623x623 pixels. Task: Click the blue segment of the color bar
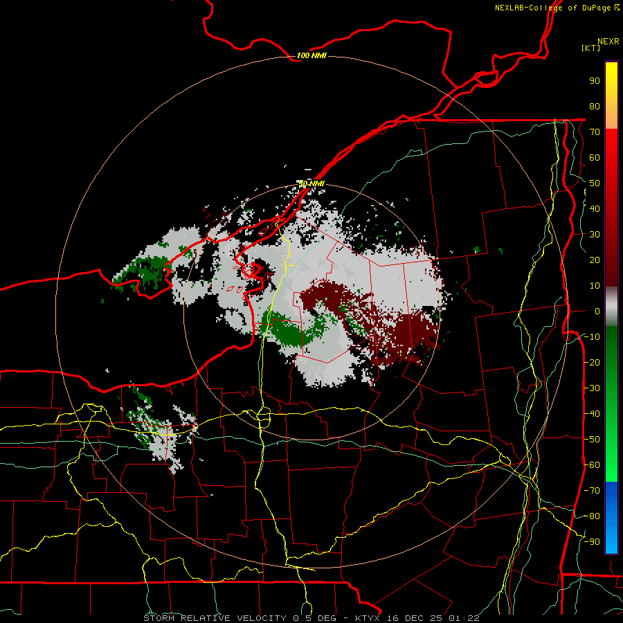(611, 517)
